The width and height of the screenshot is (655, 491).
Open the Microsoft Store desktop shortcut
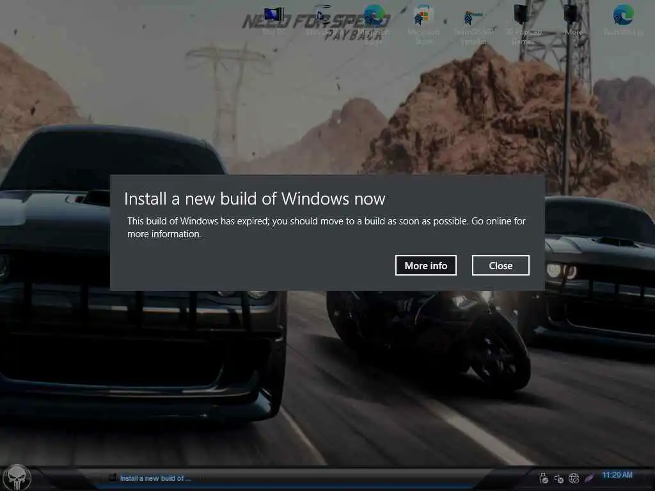(423, 24)
